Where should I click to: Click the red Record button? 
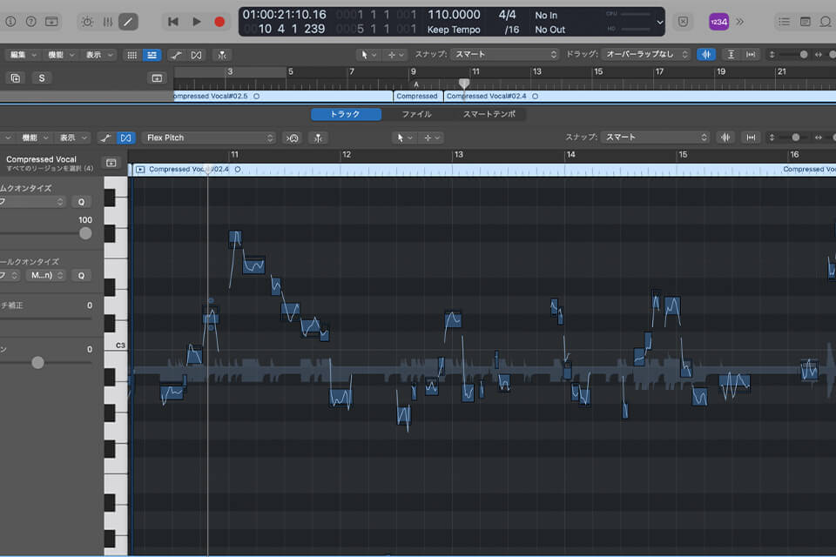(x=219, y=21)
